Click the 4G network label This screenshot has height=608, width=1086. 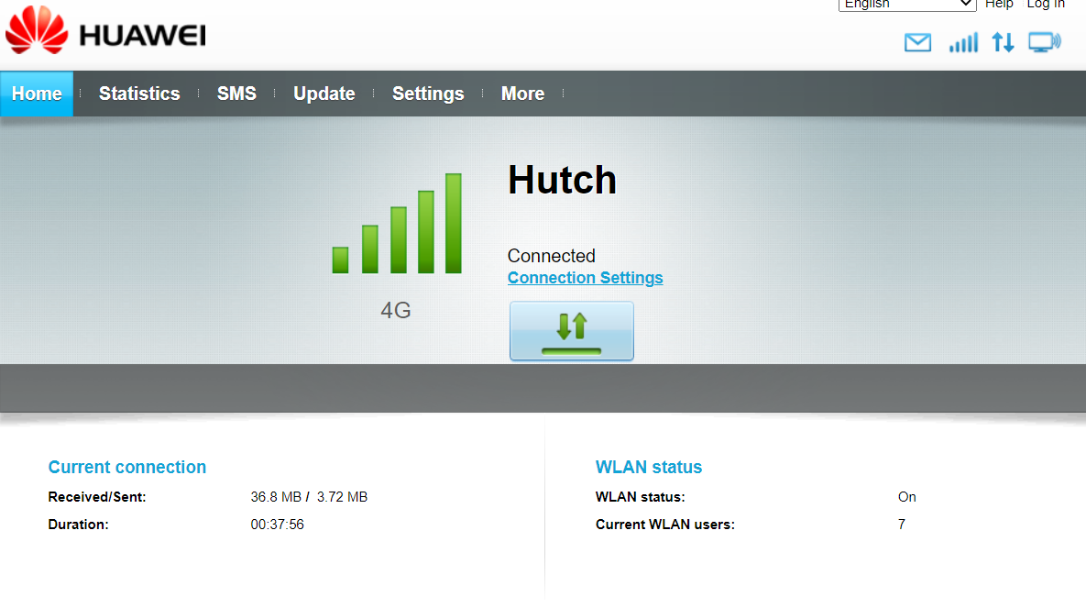pos(396,310)
